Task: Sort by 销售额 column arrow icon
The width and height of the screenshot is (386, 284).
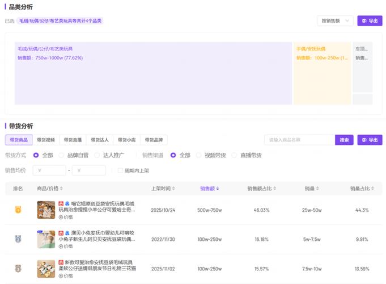Action: pyautogui.click(x=218, y=189)
